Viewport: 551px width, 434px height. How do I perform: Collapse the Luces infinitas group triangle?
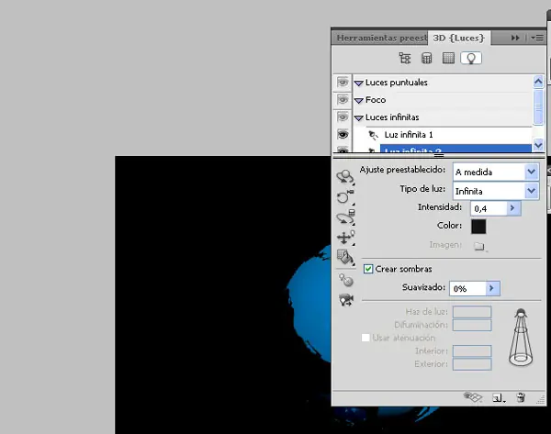358,118
